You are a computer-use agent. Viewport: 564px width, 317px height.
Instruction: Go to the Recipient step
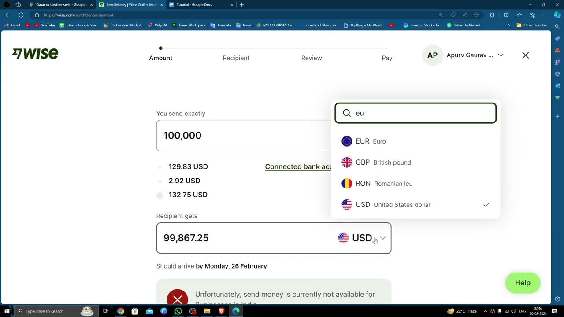pos(236,58)
